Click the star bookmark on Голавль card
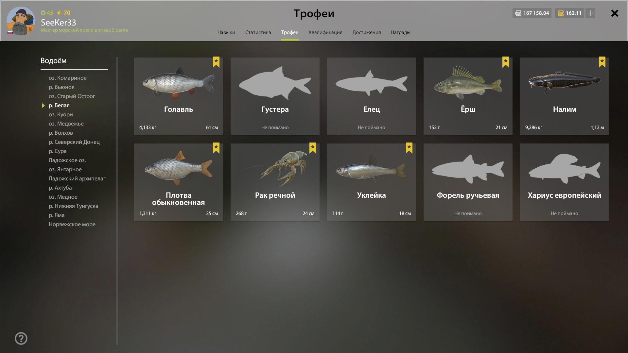Image resolution: width=628 pixels, height=353 pixels. [216, 62]
